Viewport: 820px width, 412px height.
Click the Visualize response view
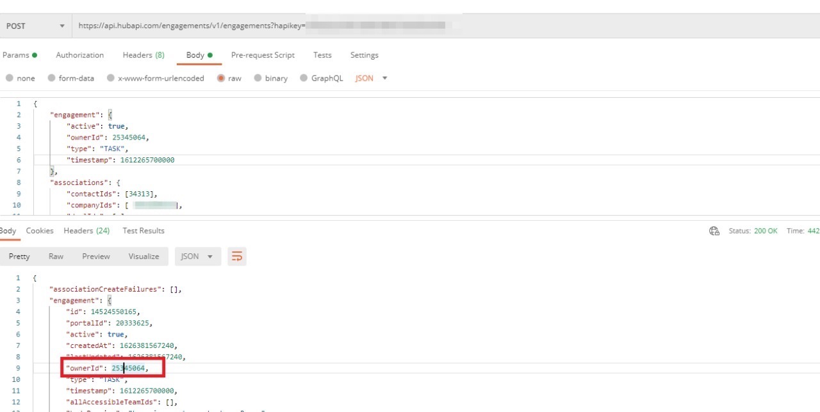143,256
